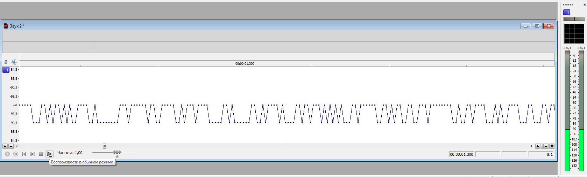Click the 00:00:01,300 time ruler marker
587x177 pixels.
245,64
